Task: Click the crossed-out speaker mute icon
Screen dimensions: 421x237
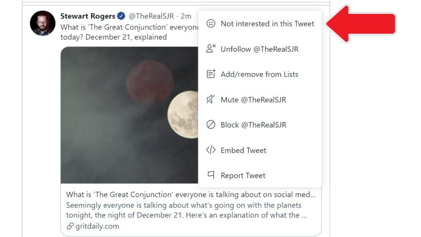Action: tap(210, 100)
